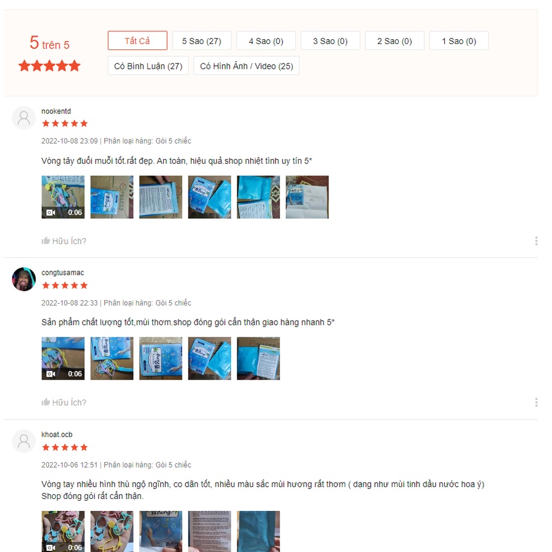Filter reviews by 3 Sao (0)

pyautogui.click(x=330, y=40)
